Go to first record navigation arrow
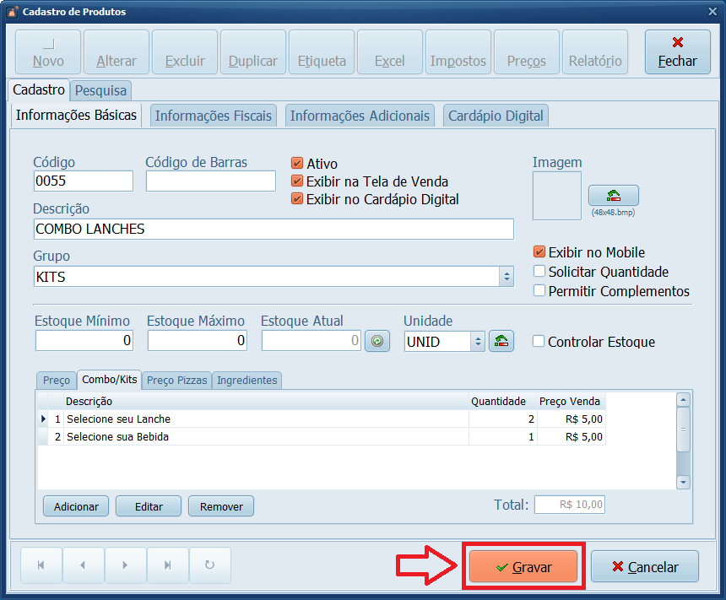 pos(41,565)
